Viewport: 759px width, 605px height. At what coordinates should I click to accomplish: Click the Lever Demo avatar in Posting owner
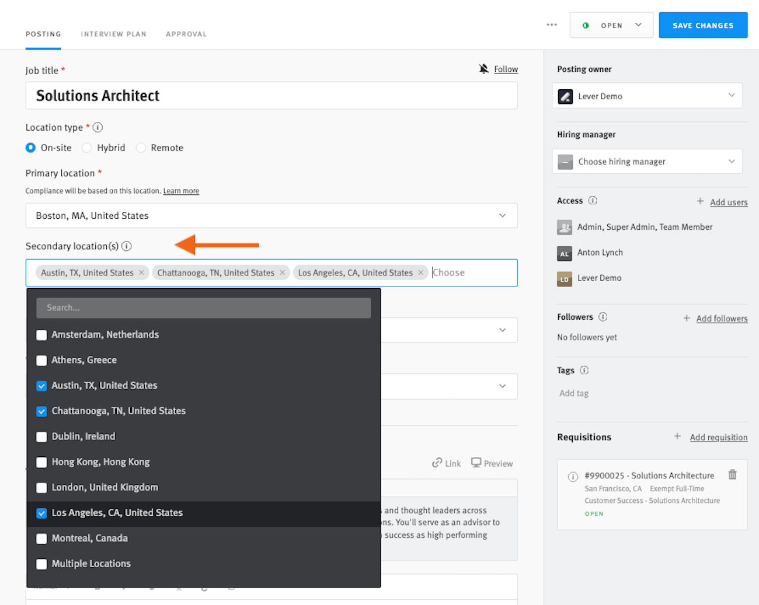pos(565,96)
